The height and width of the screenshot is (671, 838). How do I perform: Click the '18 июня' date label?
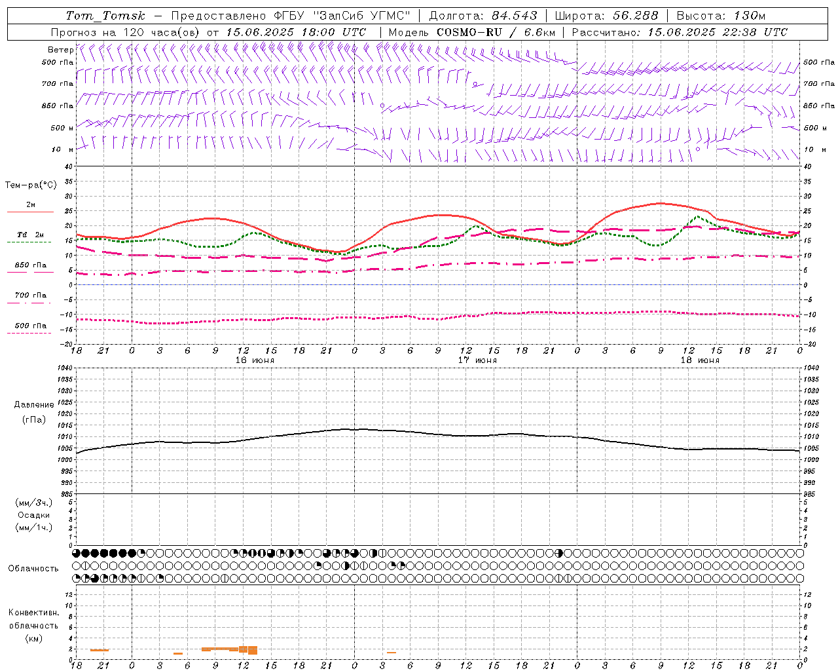pos(700,360)
